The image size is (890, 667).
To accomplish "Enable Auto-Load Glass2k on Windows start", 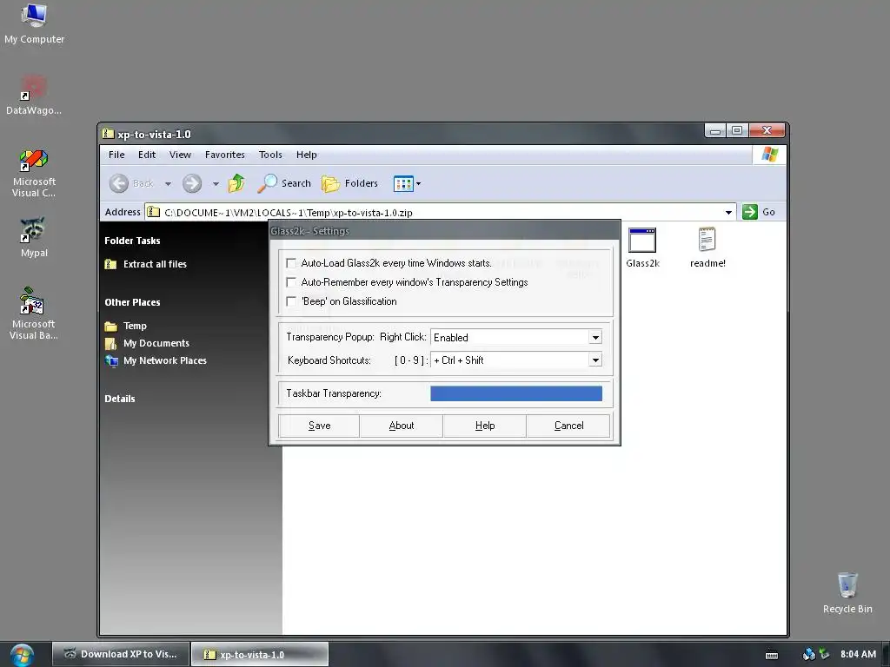I will click(291, 263).
